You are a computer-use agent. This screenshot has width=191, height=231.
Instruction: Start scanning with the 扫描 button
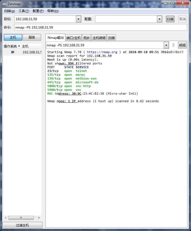[x=170, y=19]
